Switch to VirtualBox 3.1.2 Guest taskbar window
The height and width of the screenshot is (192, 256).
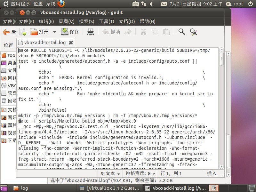[110, 188]
